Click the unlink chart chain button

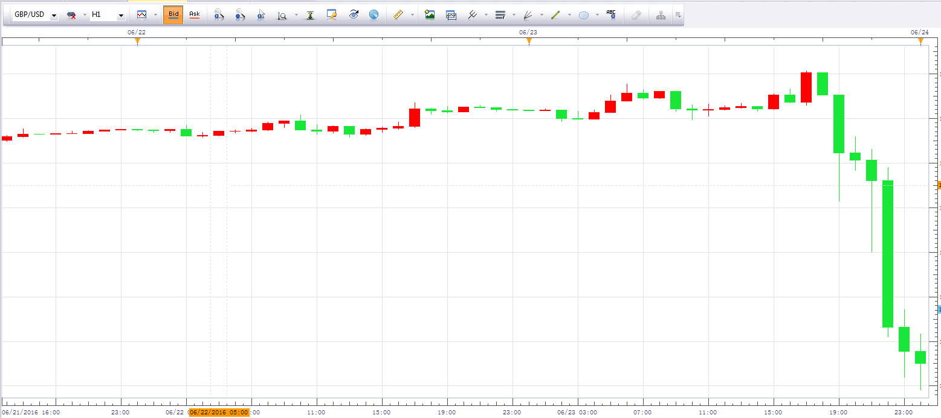tap(71, 15)
